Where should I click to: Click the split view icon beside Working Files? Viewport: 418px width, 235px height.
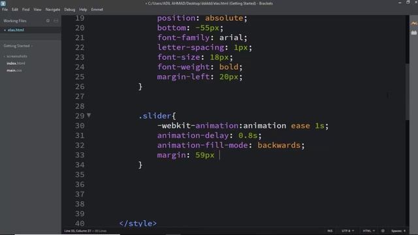tap(56, 20)
